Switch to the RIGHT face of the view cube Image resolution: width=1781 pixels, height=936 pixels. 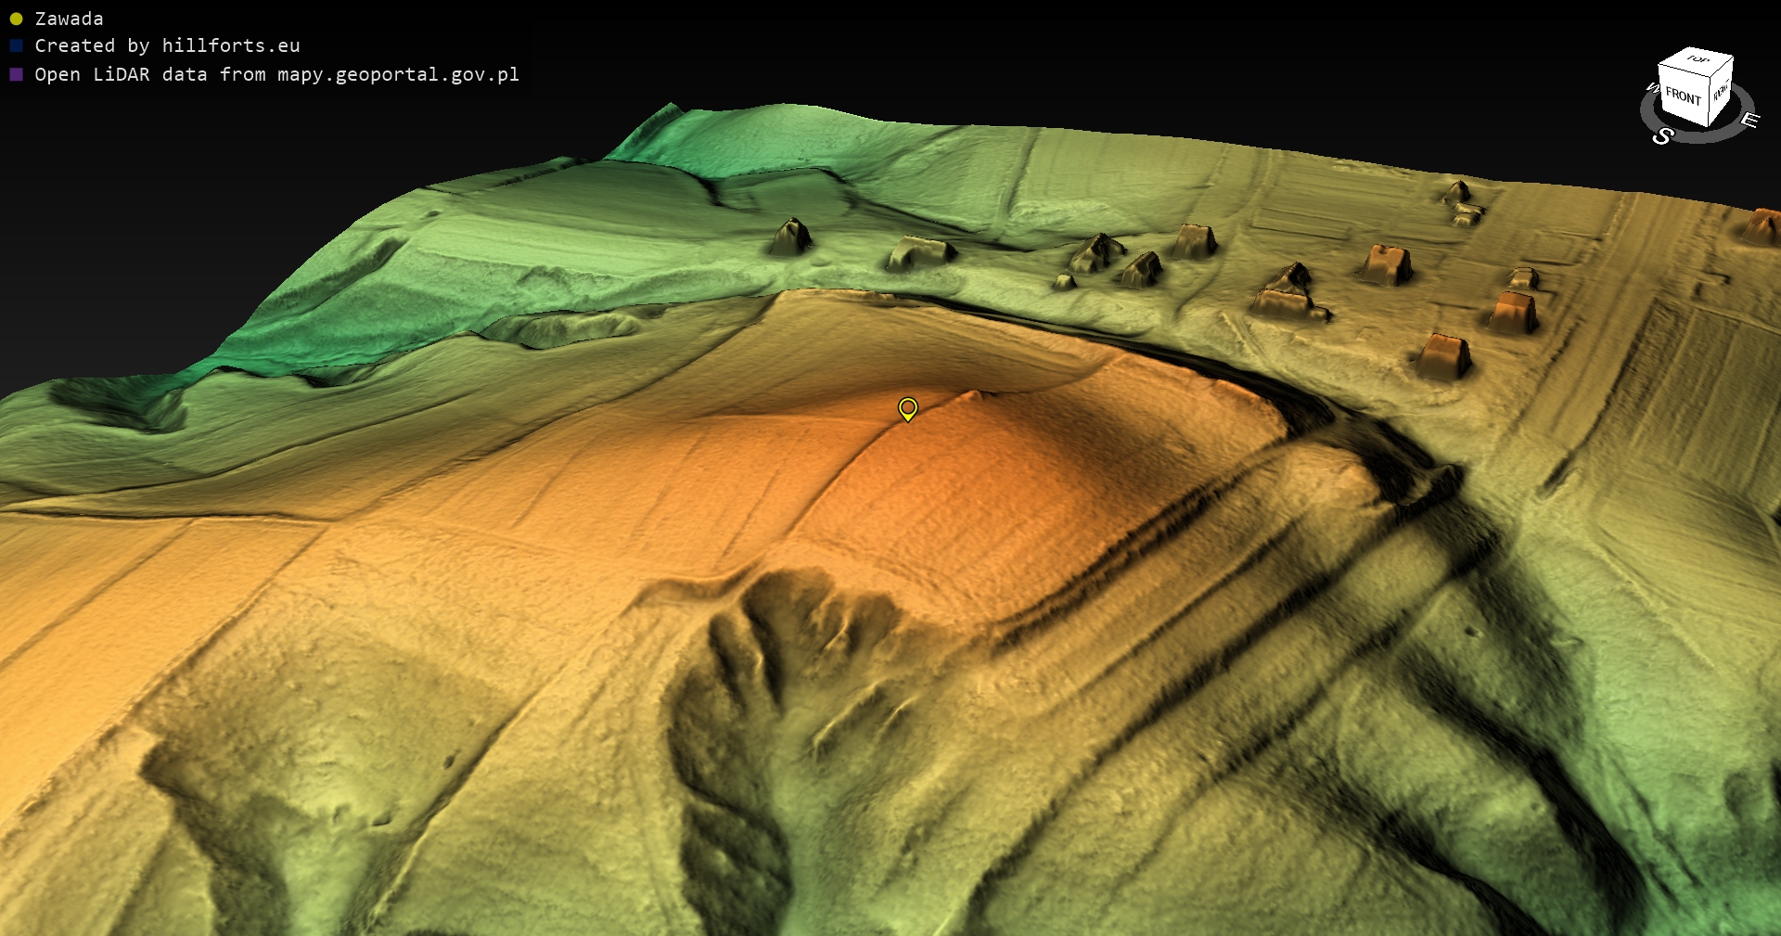(1721, 91)
